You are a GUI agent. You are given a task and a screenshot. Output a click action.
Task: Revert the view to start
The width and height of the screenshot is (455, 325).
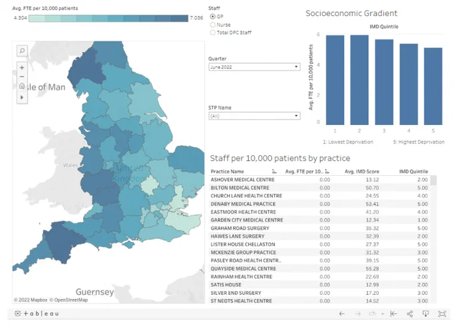tap(393, 314)
